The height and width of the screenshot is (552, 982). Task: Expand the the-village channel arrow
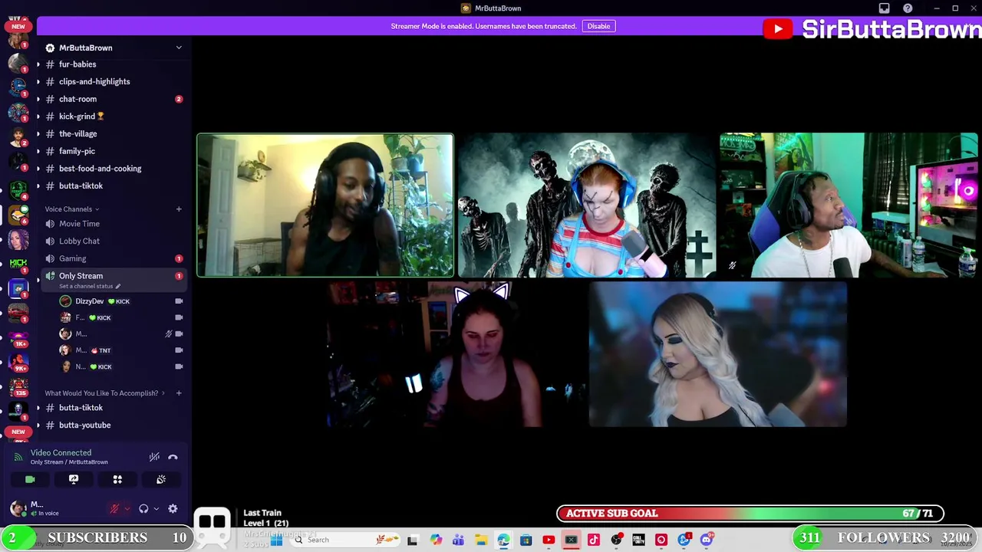coord(38,133)
